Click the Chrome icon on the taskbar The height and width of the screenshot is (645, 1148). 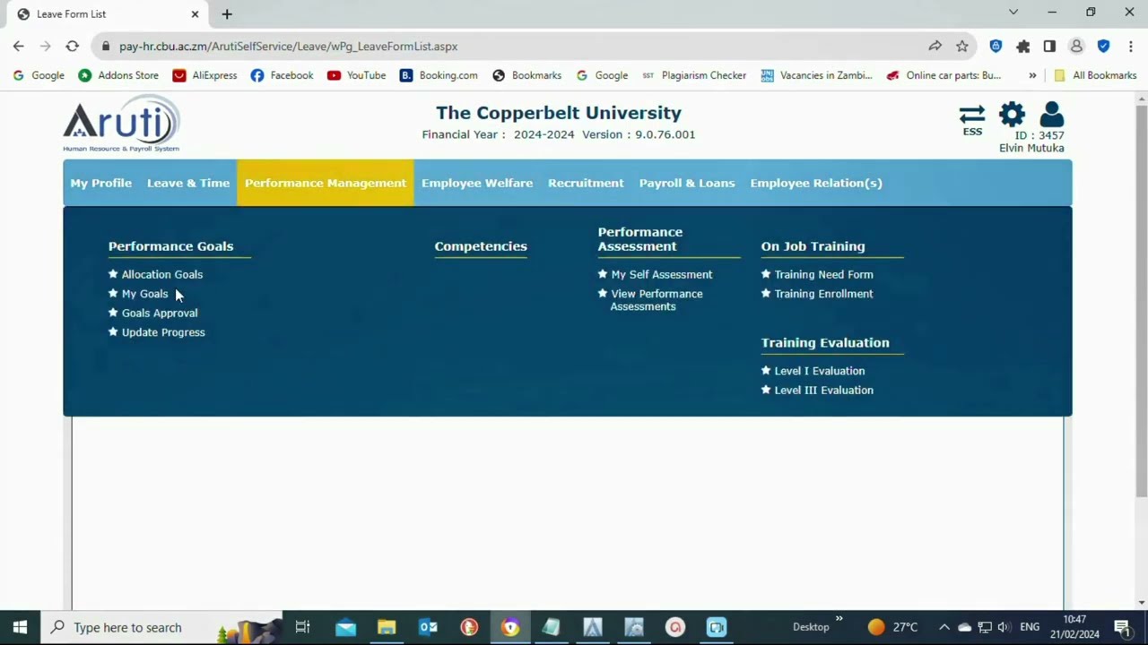coord(510,627)
